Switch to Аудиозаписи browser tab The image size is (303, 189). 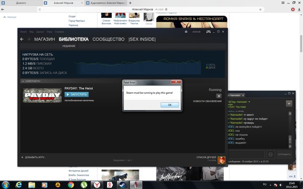point(106,3)
